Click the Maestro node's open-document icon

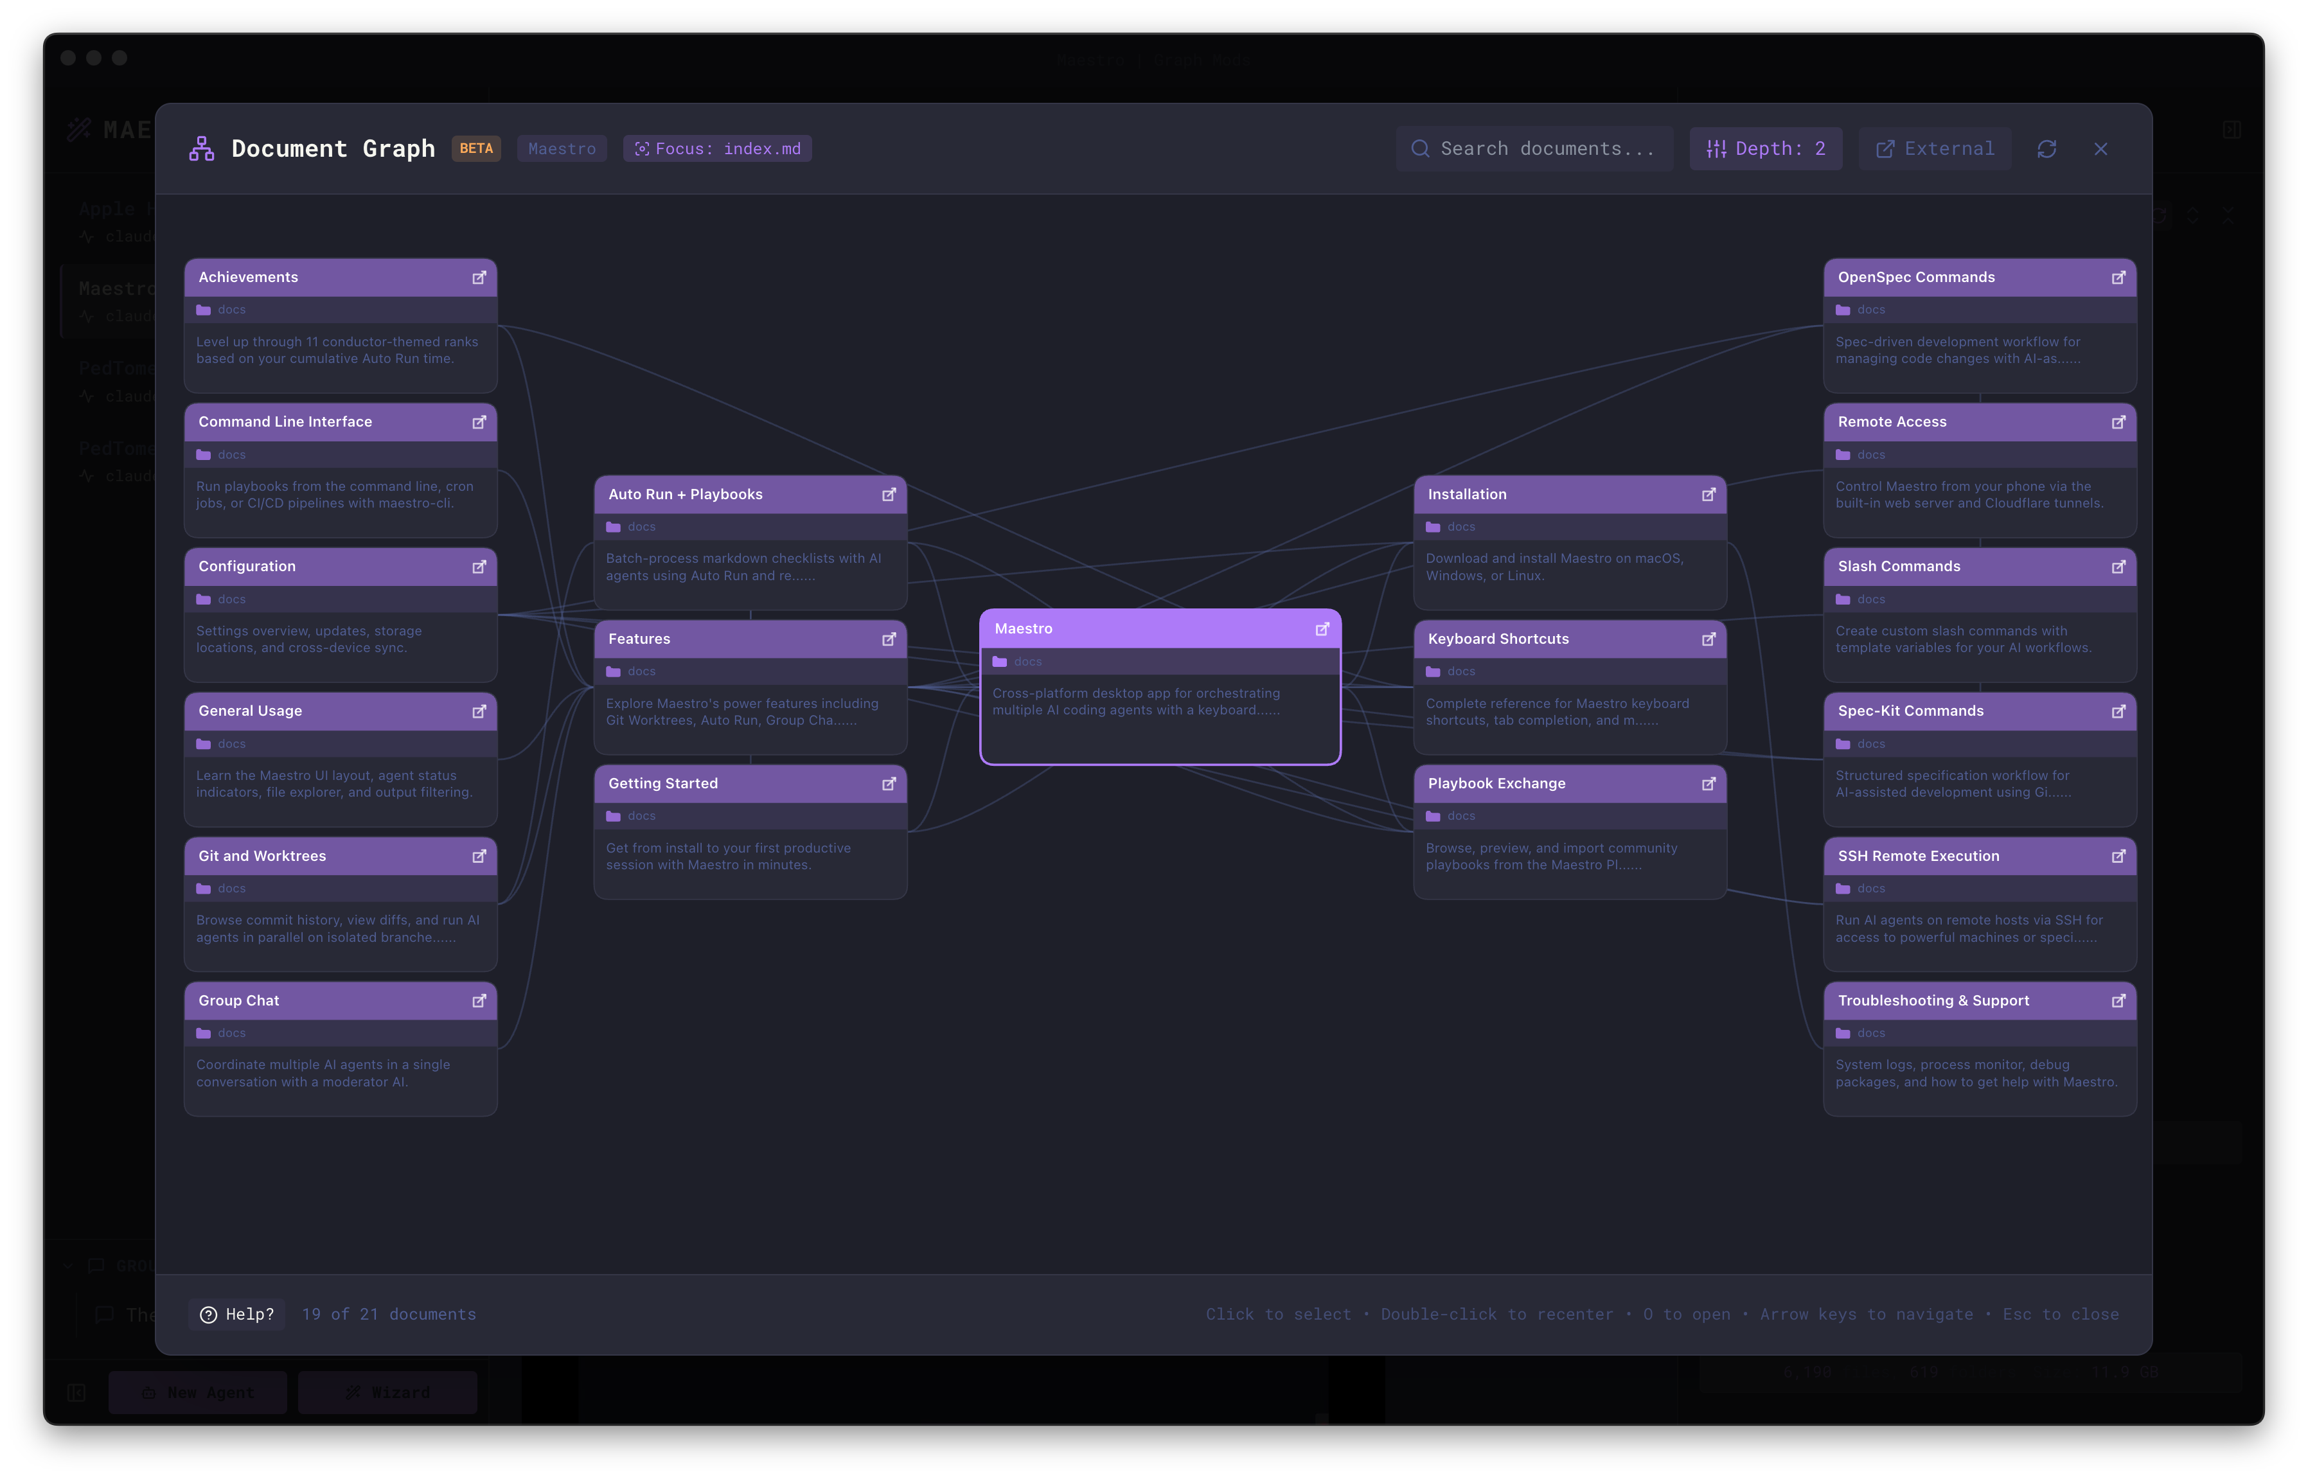pyautogui.click(x=1322, y=629)
